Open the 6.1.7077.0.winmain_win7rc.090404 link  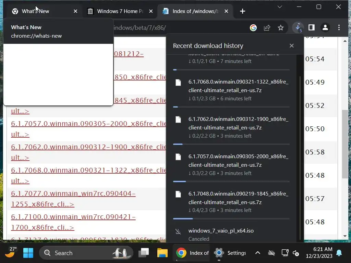click(73, 199)
